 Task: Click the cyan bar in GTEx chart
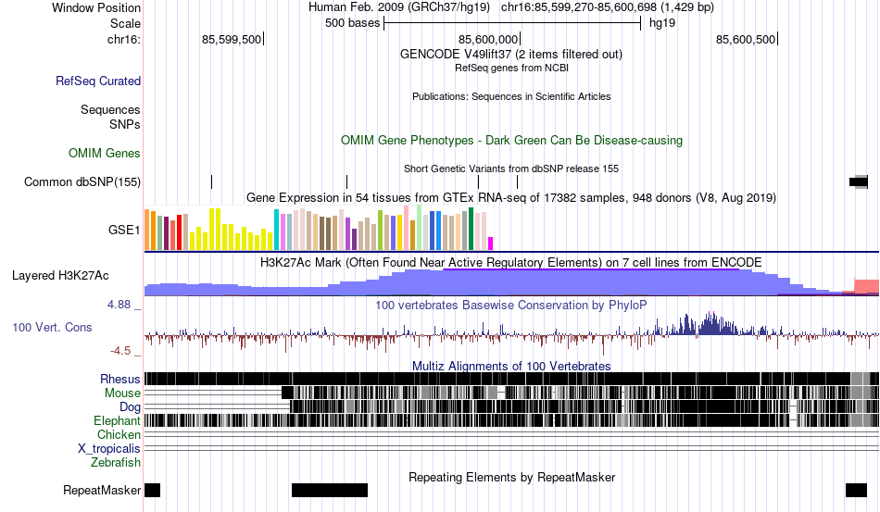(x=276, y=230)
